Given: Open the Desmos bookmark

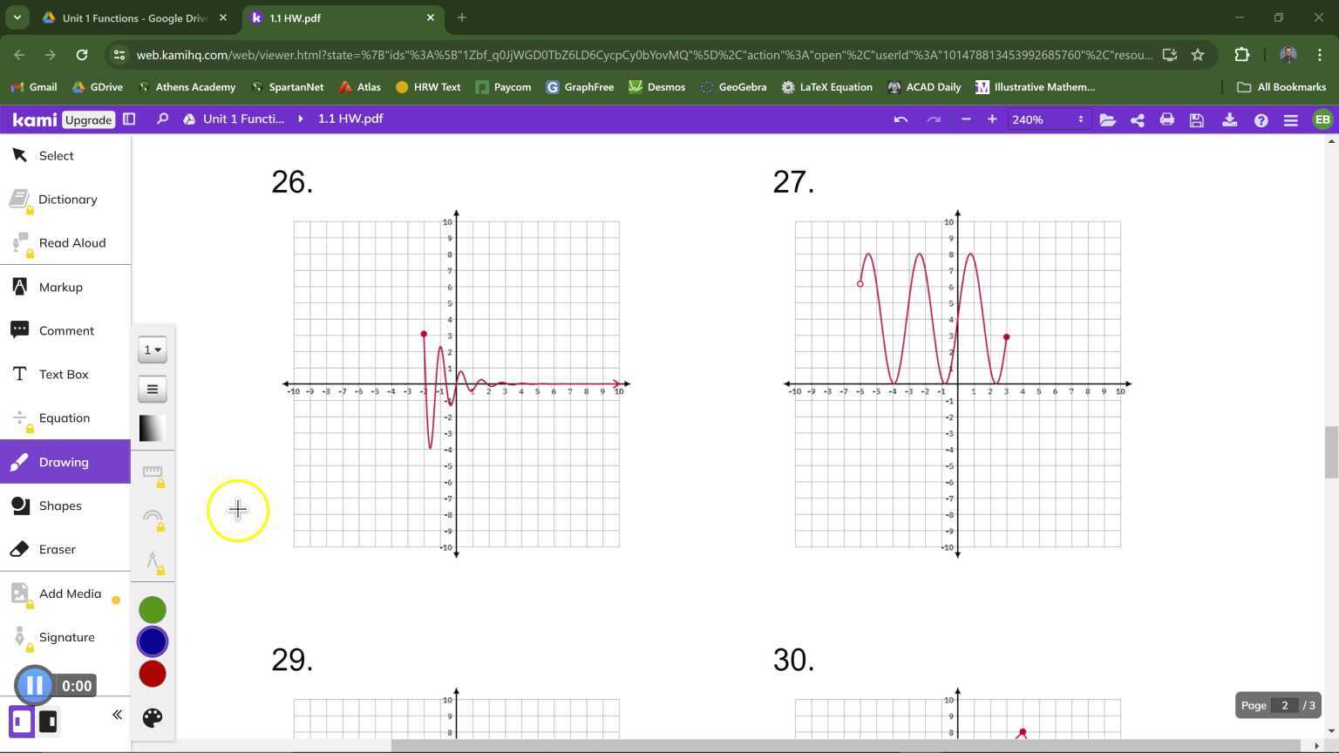Looking at the screenshot, I should 656,87.
